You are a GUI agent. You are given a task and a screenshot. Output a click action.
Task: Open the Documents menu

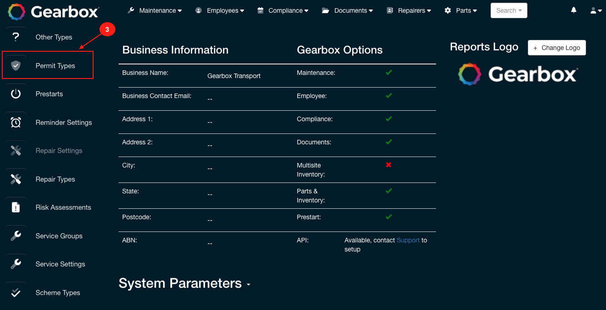[347, 10]
